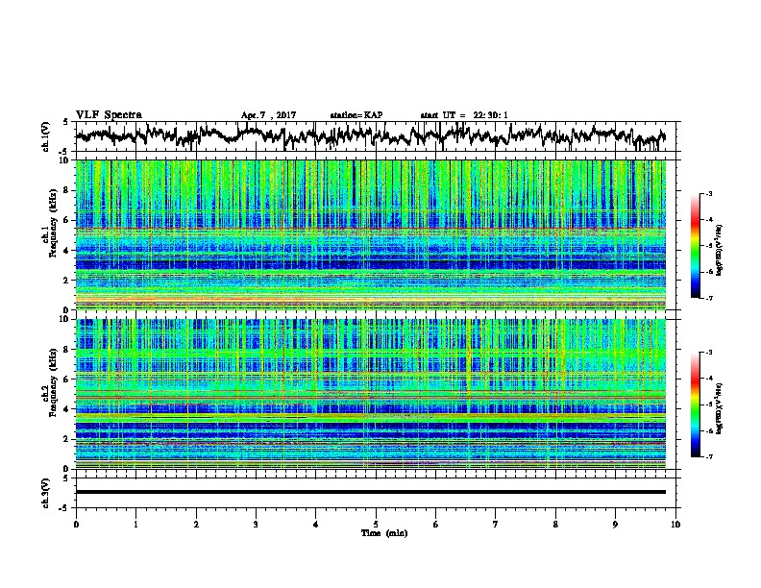Click the ch.3 flat voltage trace
This screenshot has width=761, height=588.
point(370,492)
